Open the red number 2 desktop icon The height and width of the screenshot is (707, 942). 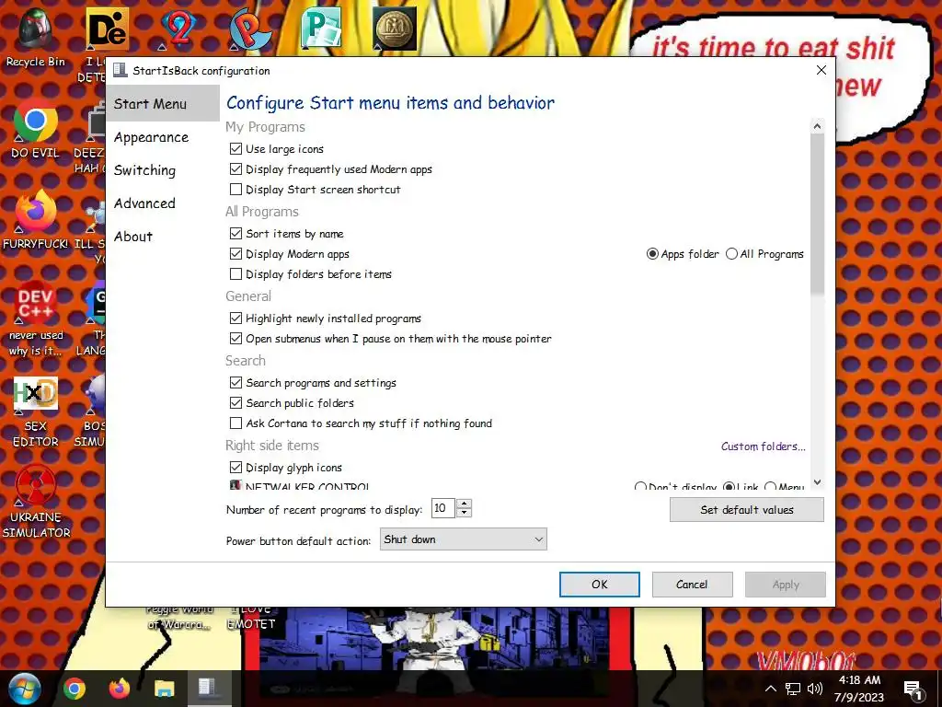tap(178, 29)
